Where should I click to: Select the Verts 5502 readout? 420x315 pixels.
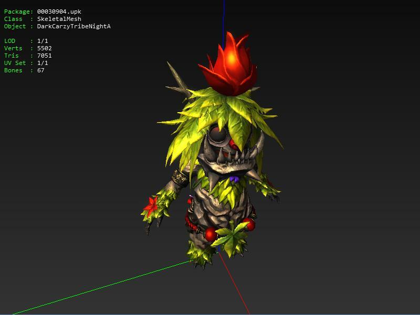coord(28,48)
